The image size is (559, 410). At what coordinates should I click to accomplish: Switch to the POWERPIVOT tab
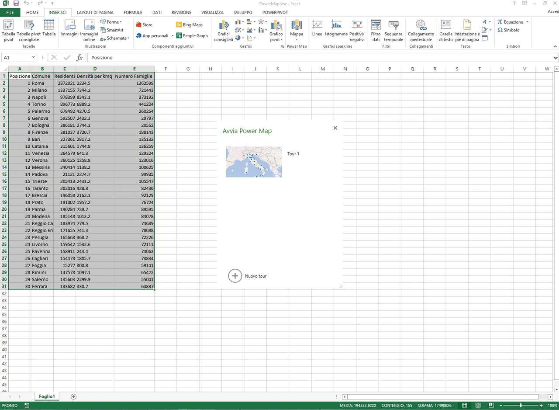(x=275, y=13)
